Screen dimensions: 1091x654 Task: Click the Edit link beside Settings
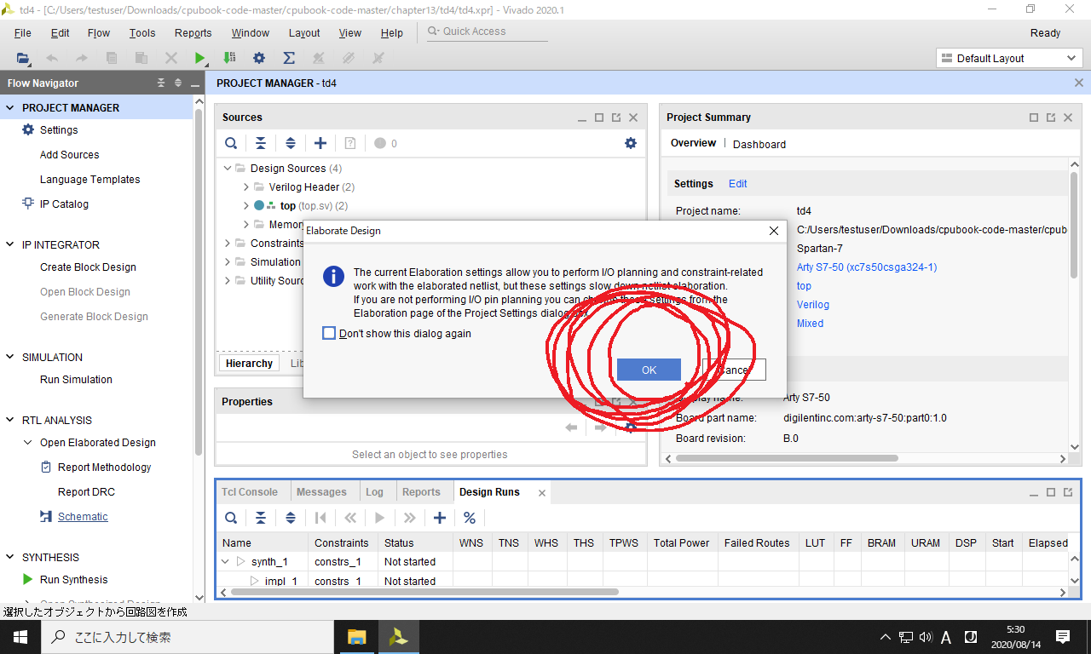pyautogui.click(x=738, y=183)
